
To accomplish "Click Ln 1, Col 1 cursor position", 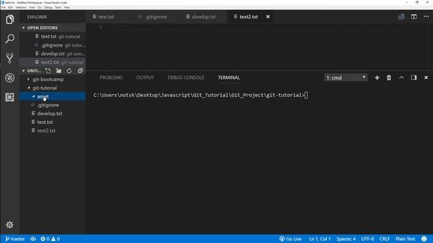I will pos(319,239).
